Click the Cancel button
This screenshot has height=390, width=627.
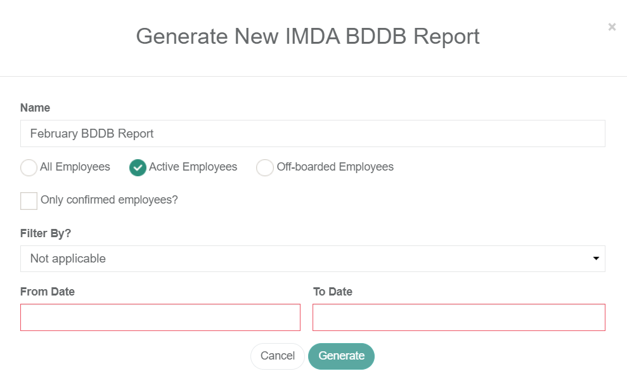click(278, 356)
